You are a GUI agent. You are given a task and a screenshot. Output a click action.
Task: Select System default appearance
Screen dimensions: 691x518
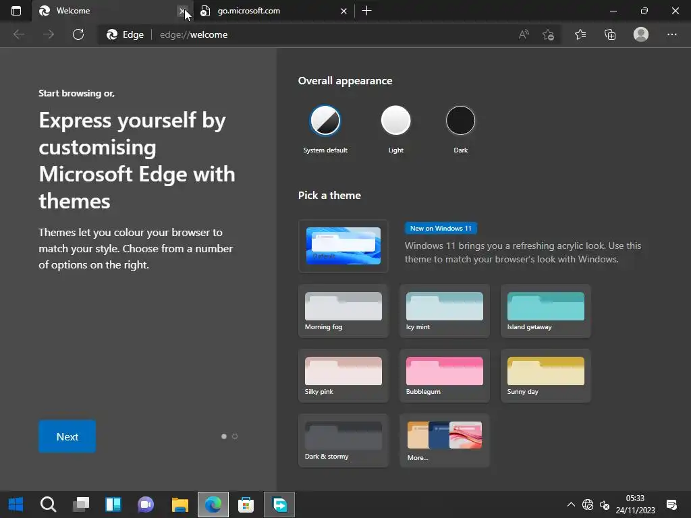325,120
